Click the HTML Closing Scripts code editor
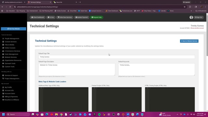 [x=170, y=99]
